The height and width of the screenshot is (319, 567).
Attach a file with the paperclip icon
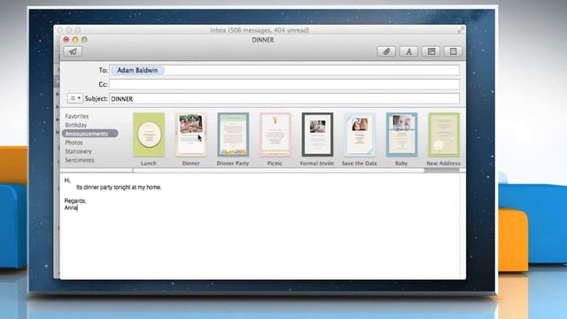pyautogui.click(x=386, y=51)
